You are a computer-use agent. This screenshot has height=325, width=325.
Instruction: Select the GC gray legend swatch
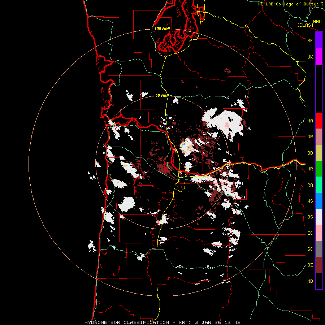pyautogui.click(x=319, y=249)
